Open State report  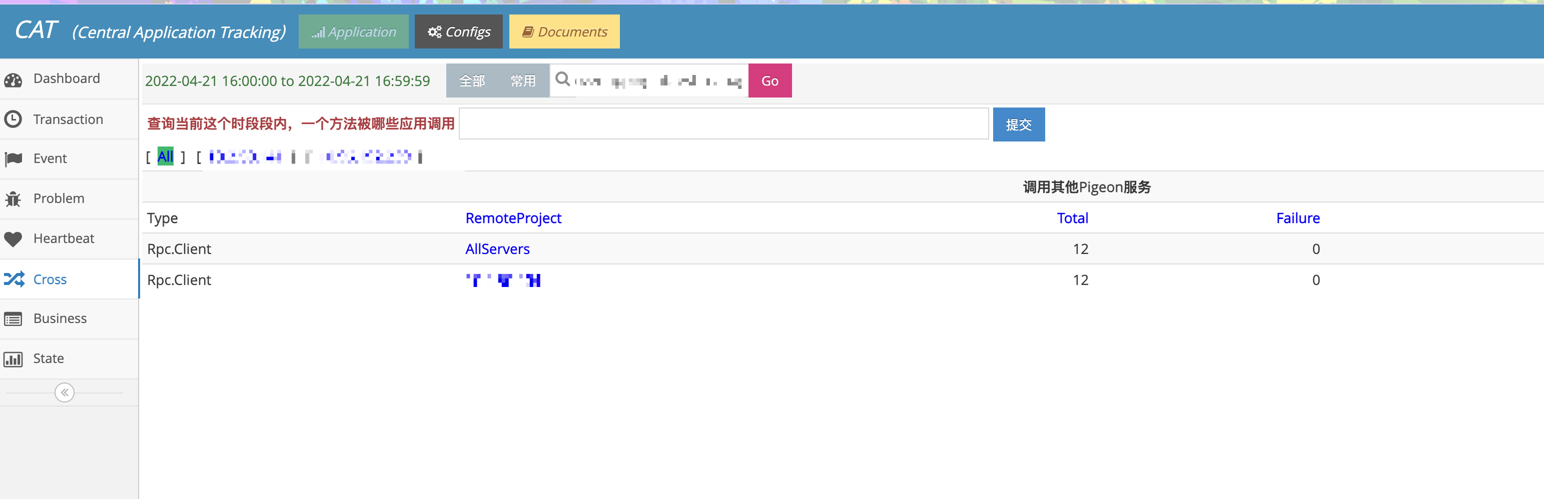[x=69, y=359]
